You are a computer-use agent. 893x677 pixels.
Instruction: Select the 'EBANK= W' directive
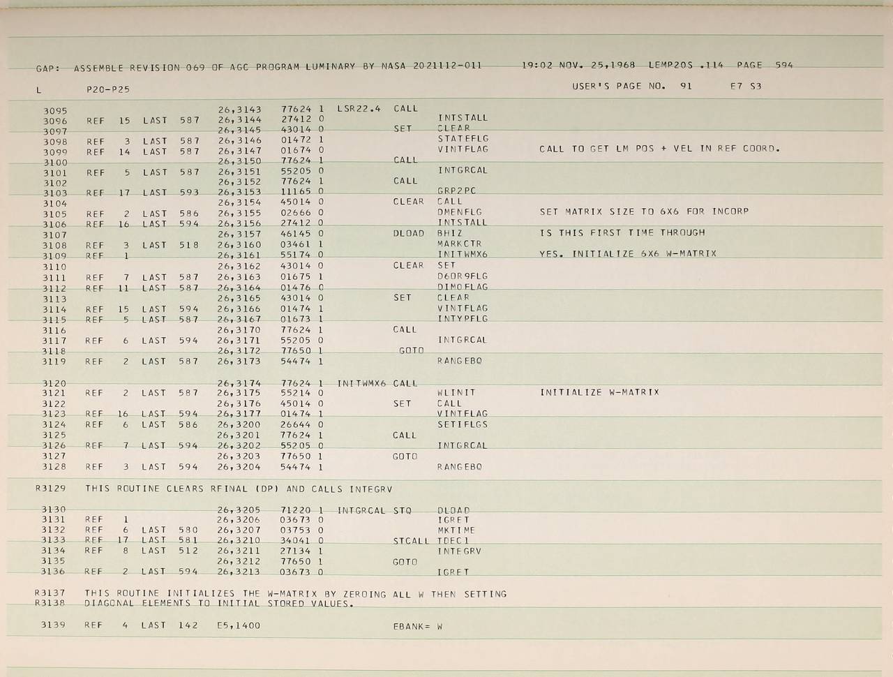[x=418, y=626]
